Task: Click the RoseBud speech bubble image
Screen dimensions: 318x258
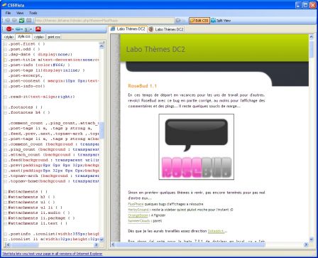Action: (197, 147)
